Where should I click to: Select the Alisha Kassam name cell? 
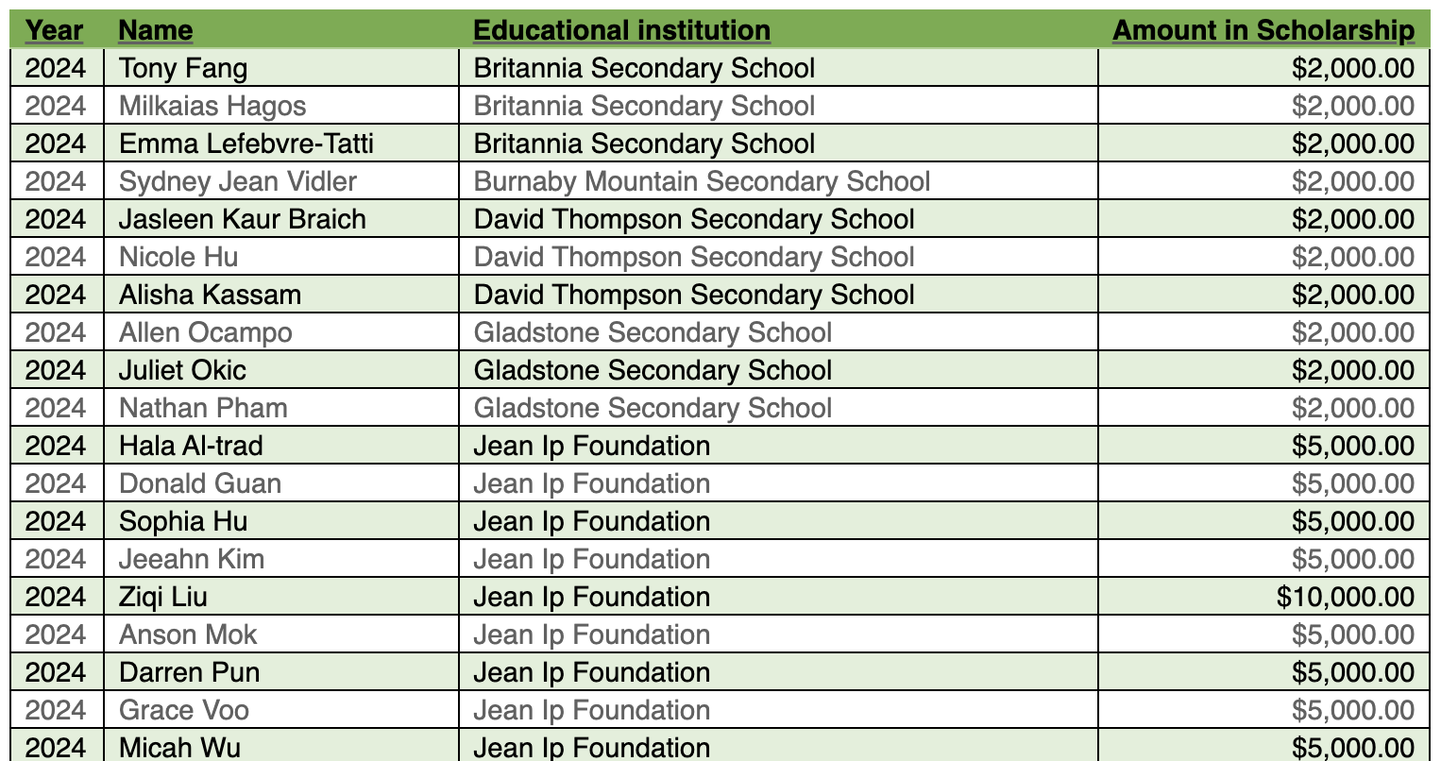click(210, 295)
